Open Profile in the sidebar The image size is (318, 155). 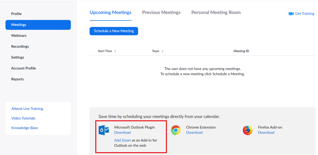16,14
